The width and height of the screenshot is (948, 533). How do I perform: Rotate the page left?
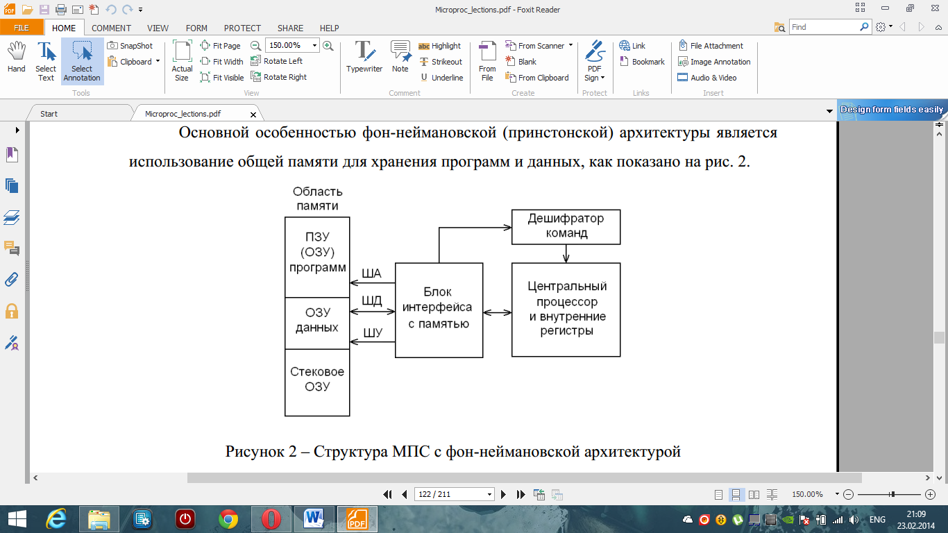[x=276, y=61]
